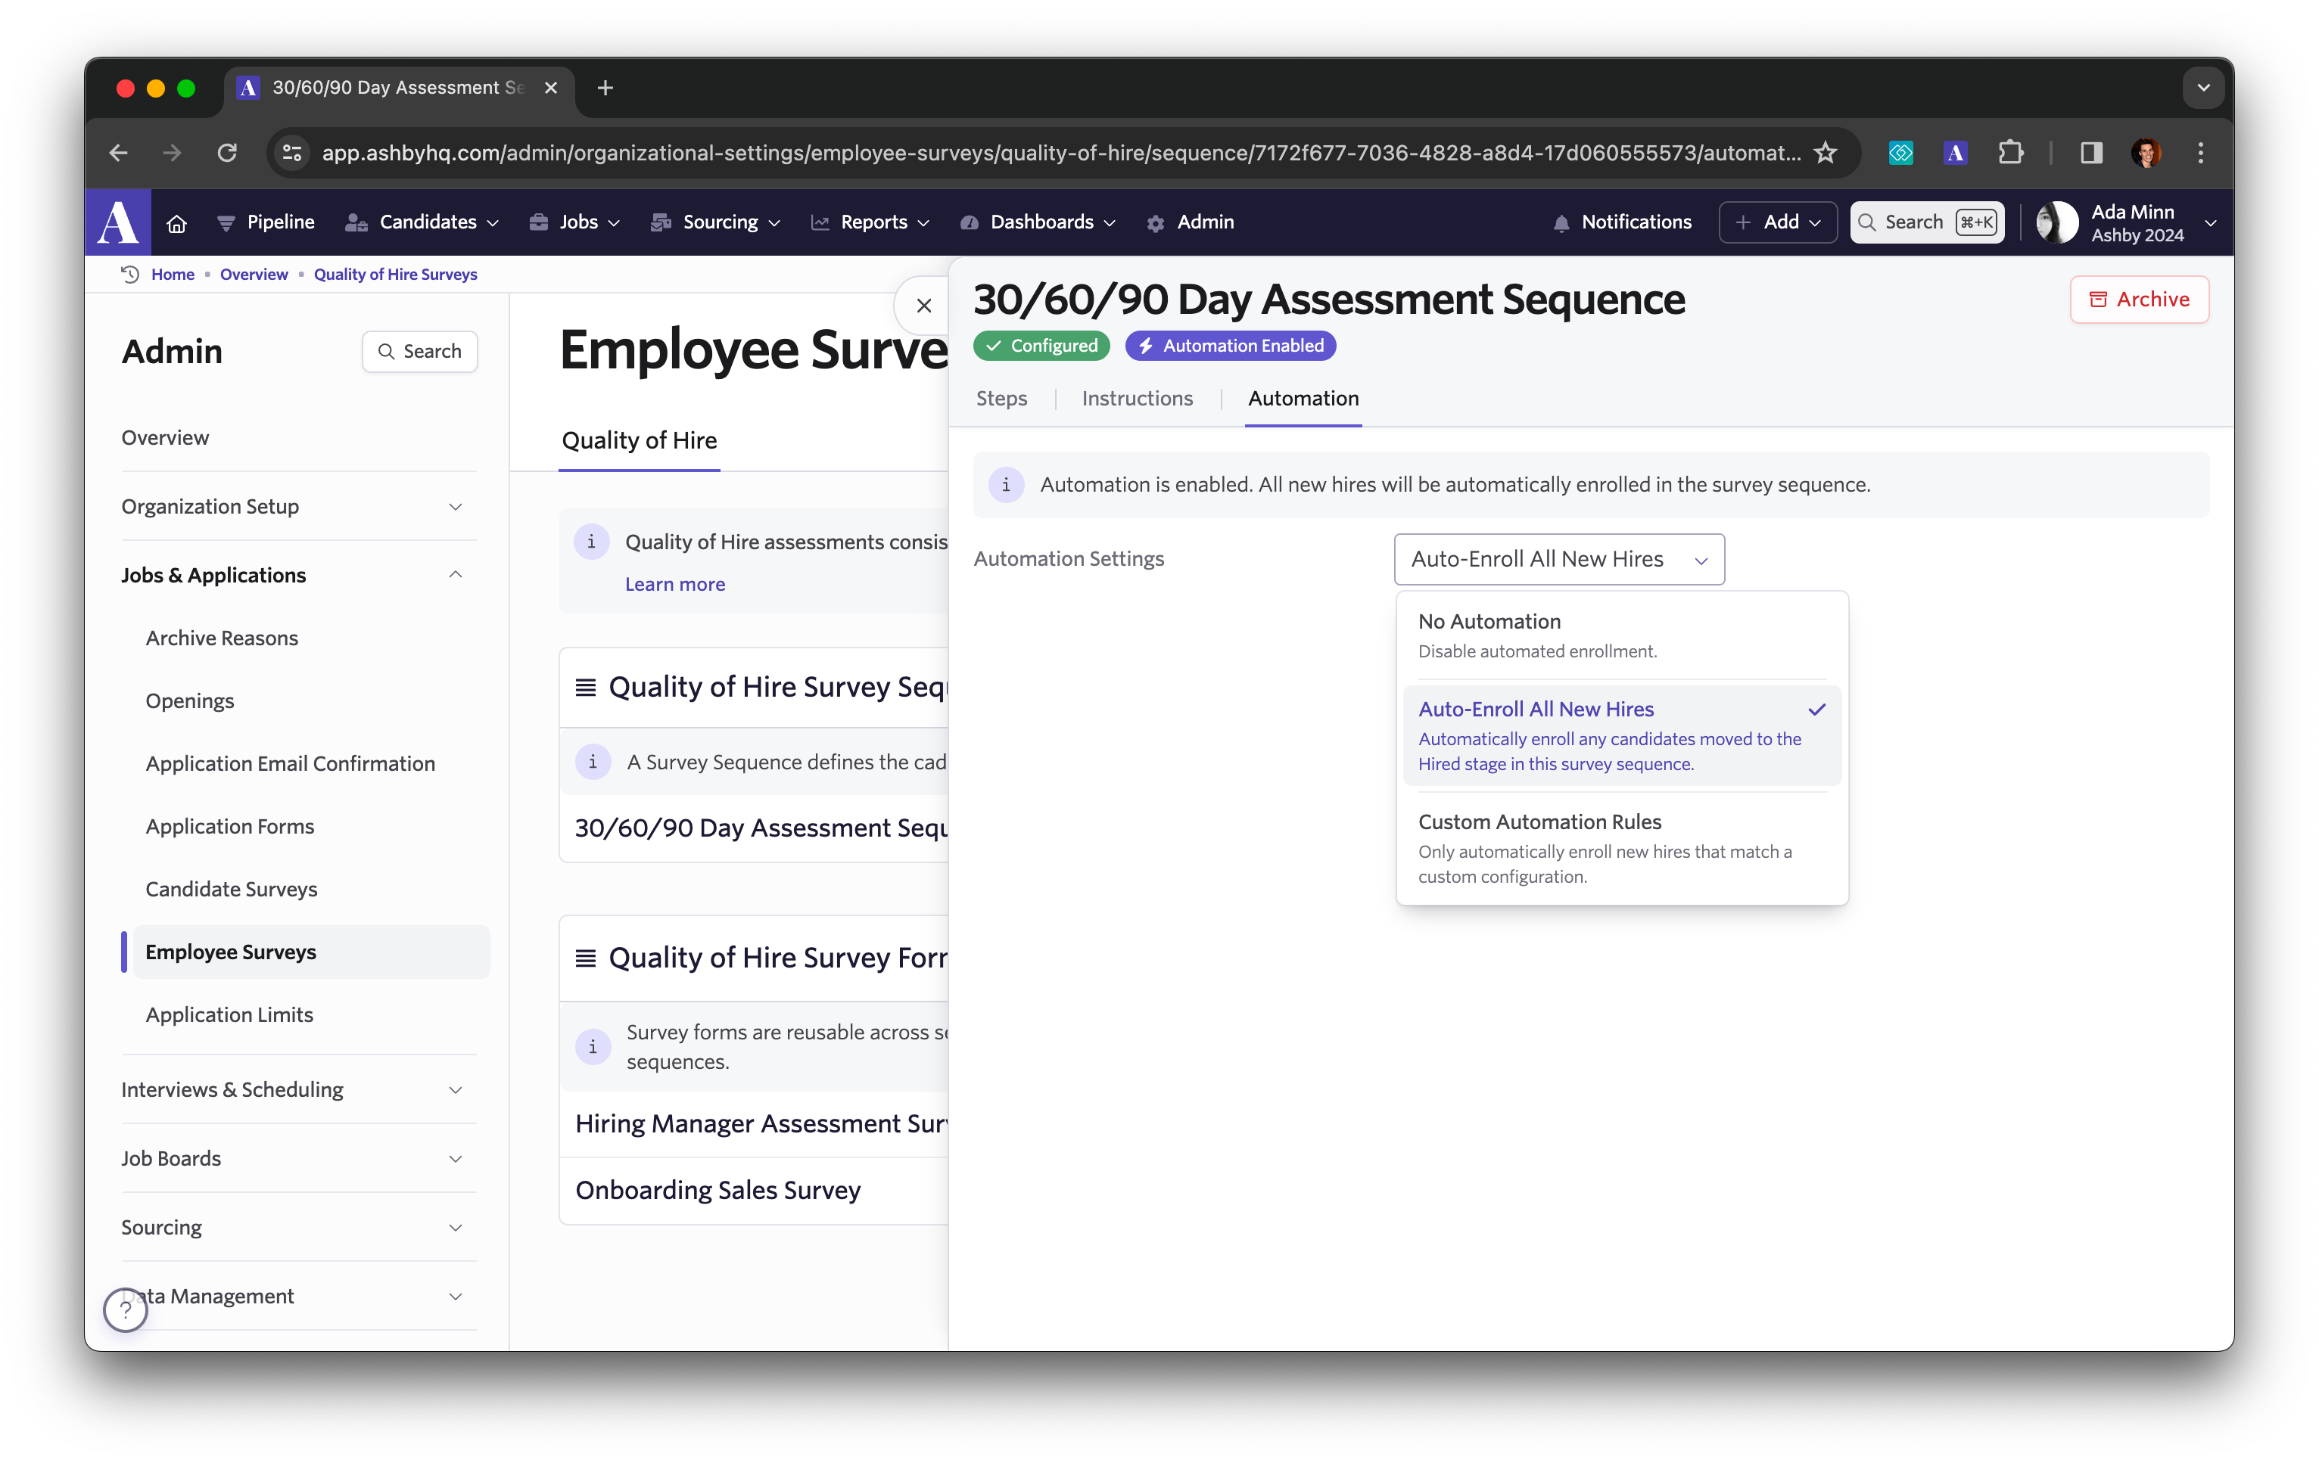Open the browser extensions puzzle icon

(2011, 153)
